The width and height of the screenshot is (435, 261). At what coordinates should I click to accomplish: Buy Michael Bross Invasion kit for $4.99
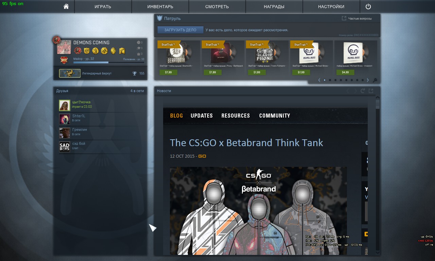(345, 72)
